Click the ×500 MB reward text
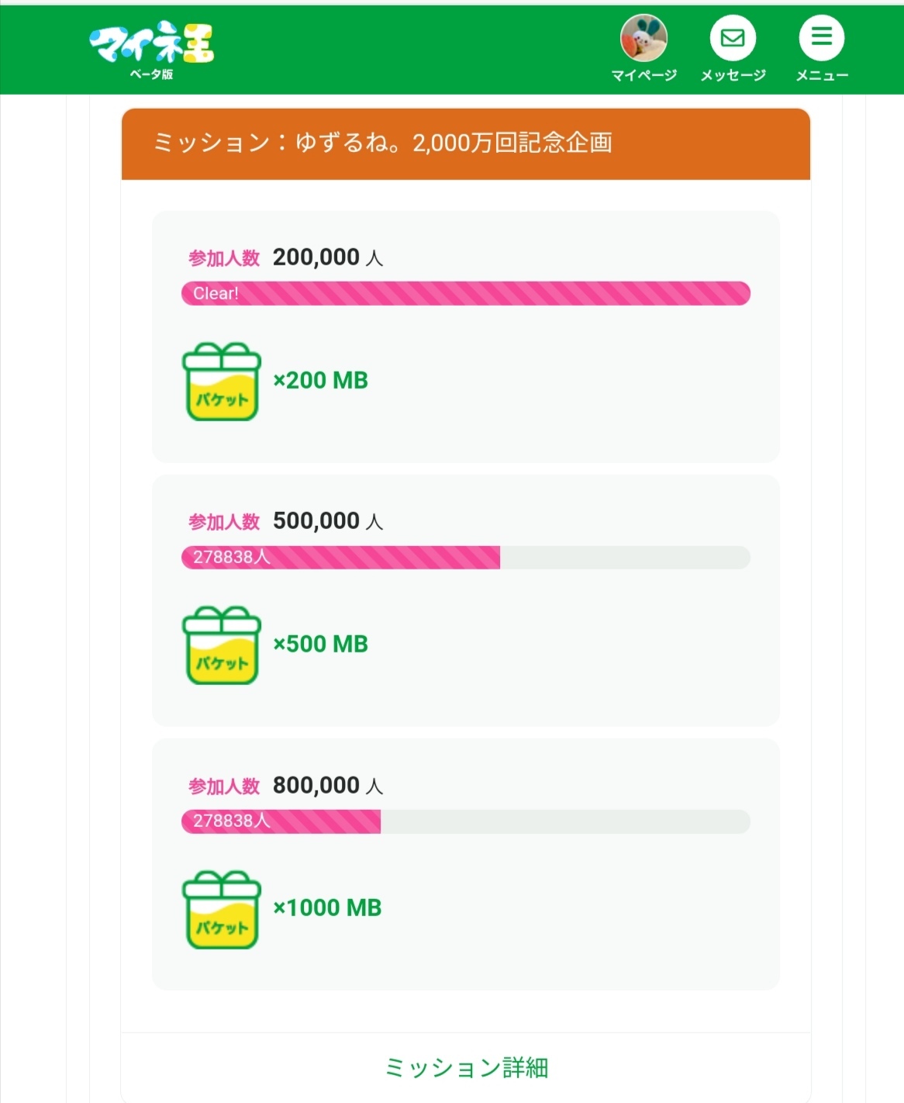This screenshot has width=904, height=1103. coord(320,645)
